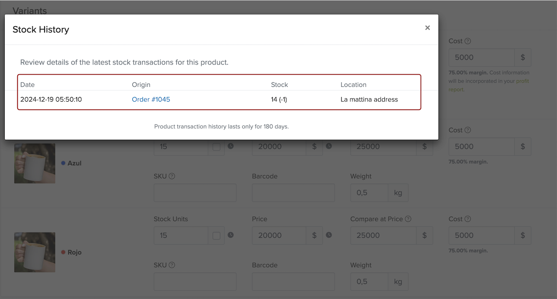Toggle unlimited stock checkbox for Azul
Image resolution: width=557 pixels, height=299 pixels.
pos(216,147)
